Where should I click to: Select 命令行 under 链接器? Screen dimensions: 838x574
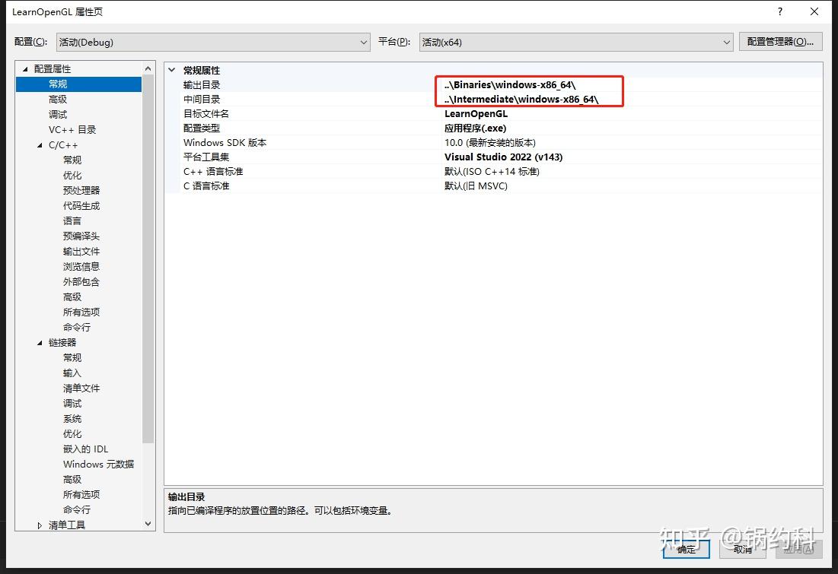point(77,510)
